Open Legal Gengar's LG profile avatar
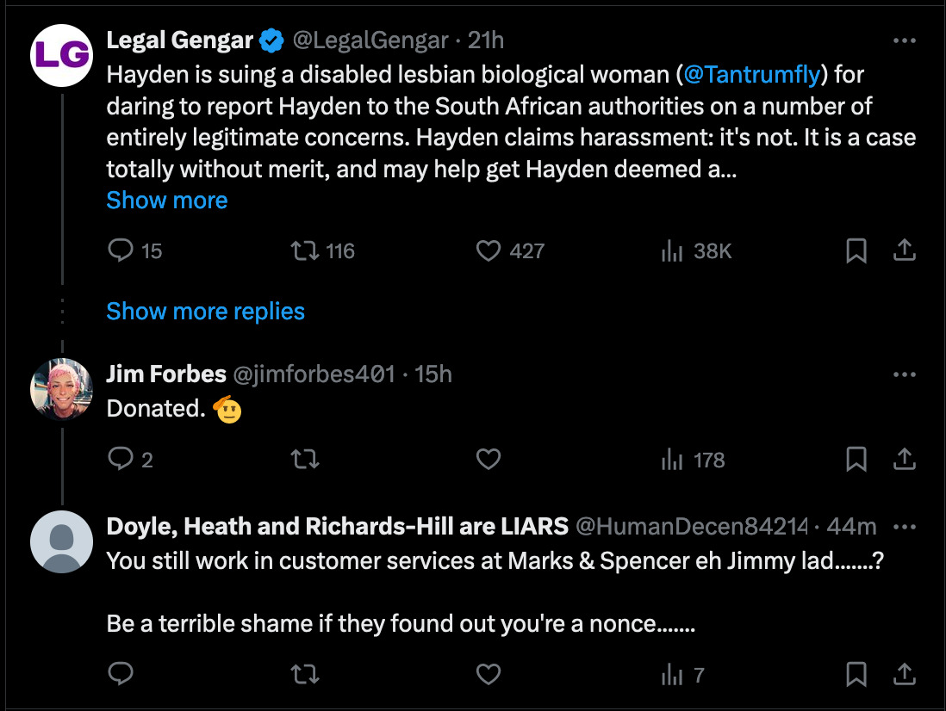Viewport: 946px width, 711px height. 61,55
